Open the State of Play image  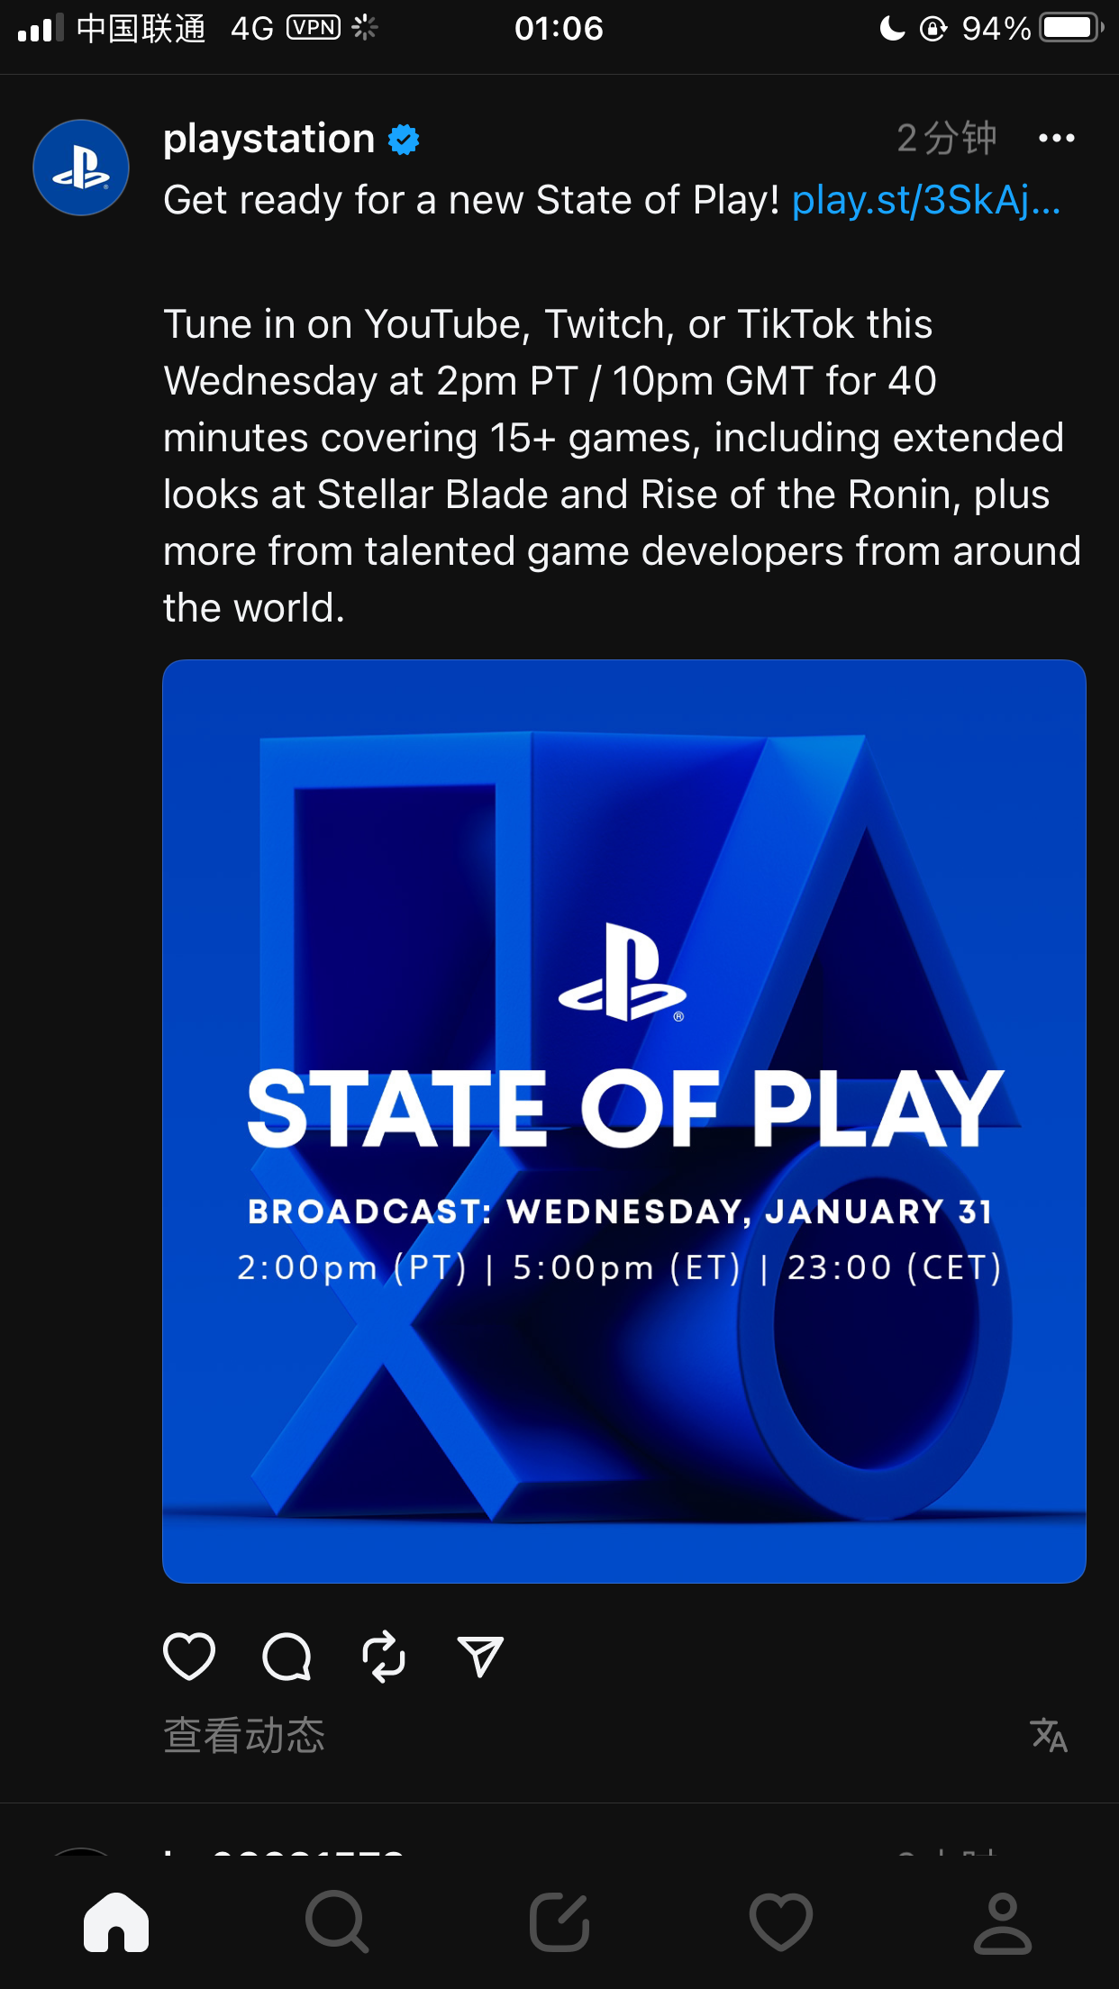[x=623, y=1121]
